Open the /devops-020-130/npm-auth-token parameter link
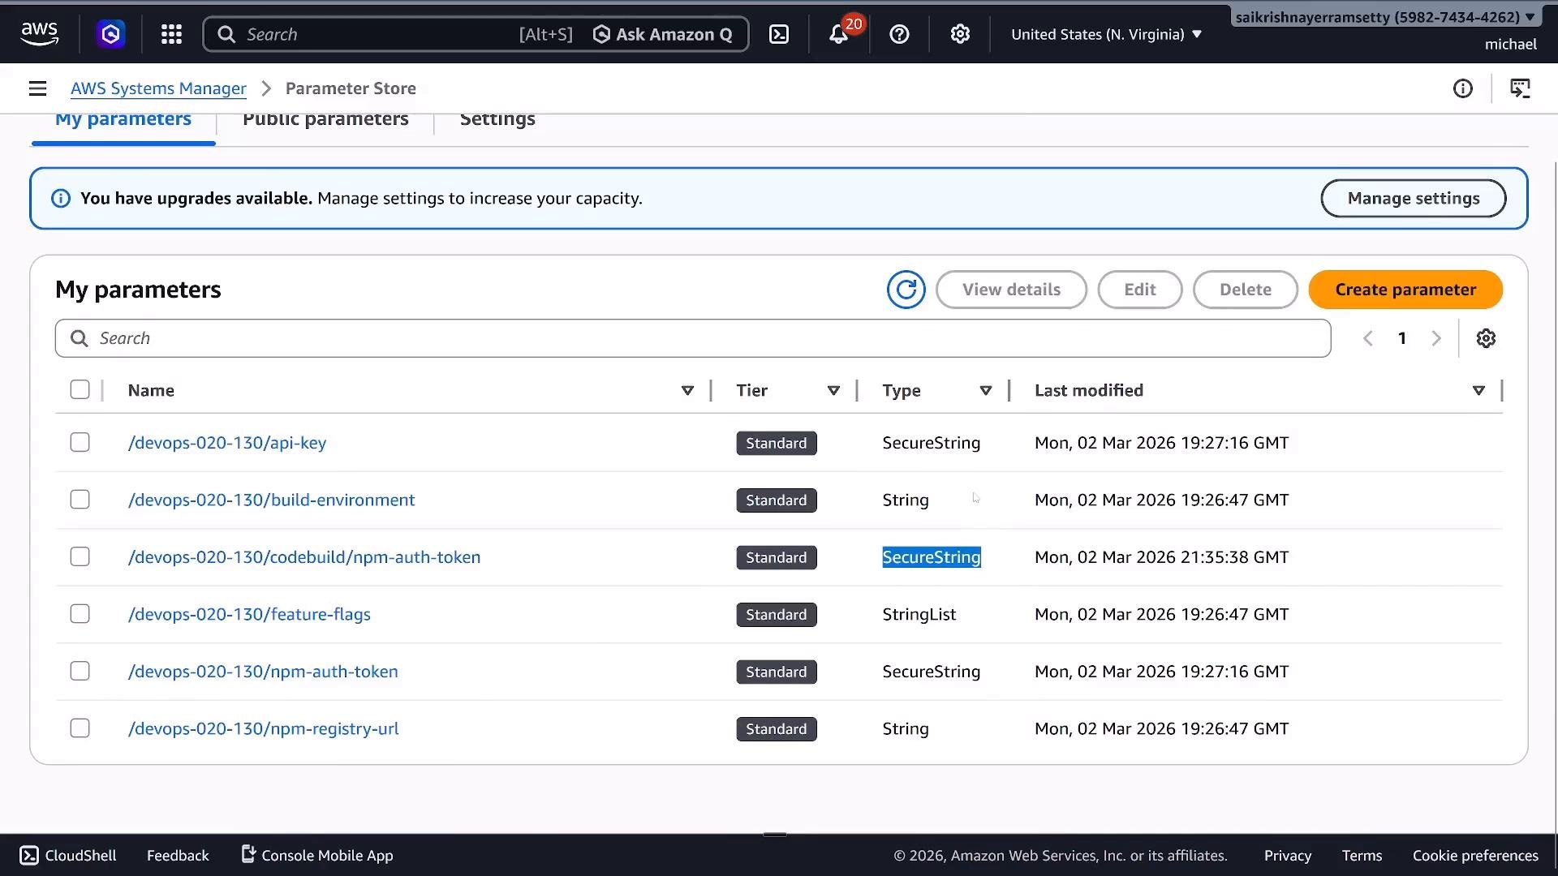Image resolution: width=1558 pixels, height=876 pixels. pos(263,672)
